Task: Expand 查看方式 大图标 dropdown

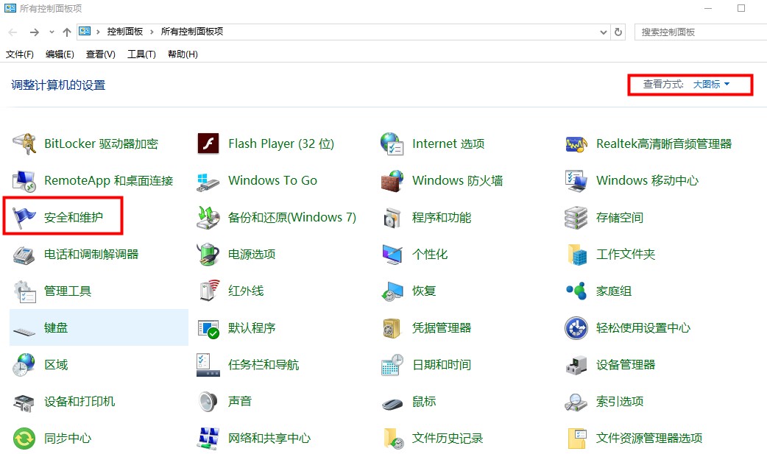Action: 712,84
